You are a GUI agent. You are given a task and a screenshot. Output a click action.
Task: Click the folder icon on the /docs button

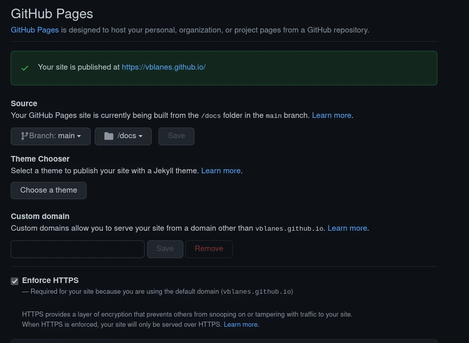click(x=108, y=136)
